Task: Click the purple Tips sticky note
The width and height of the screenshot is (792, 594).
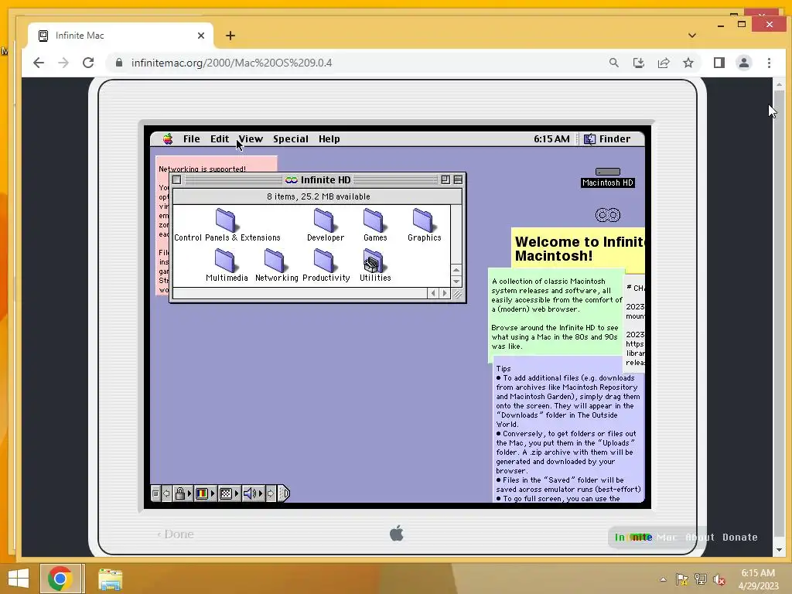Action: click(568, 432)
